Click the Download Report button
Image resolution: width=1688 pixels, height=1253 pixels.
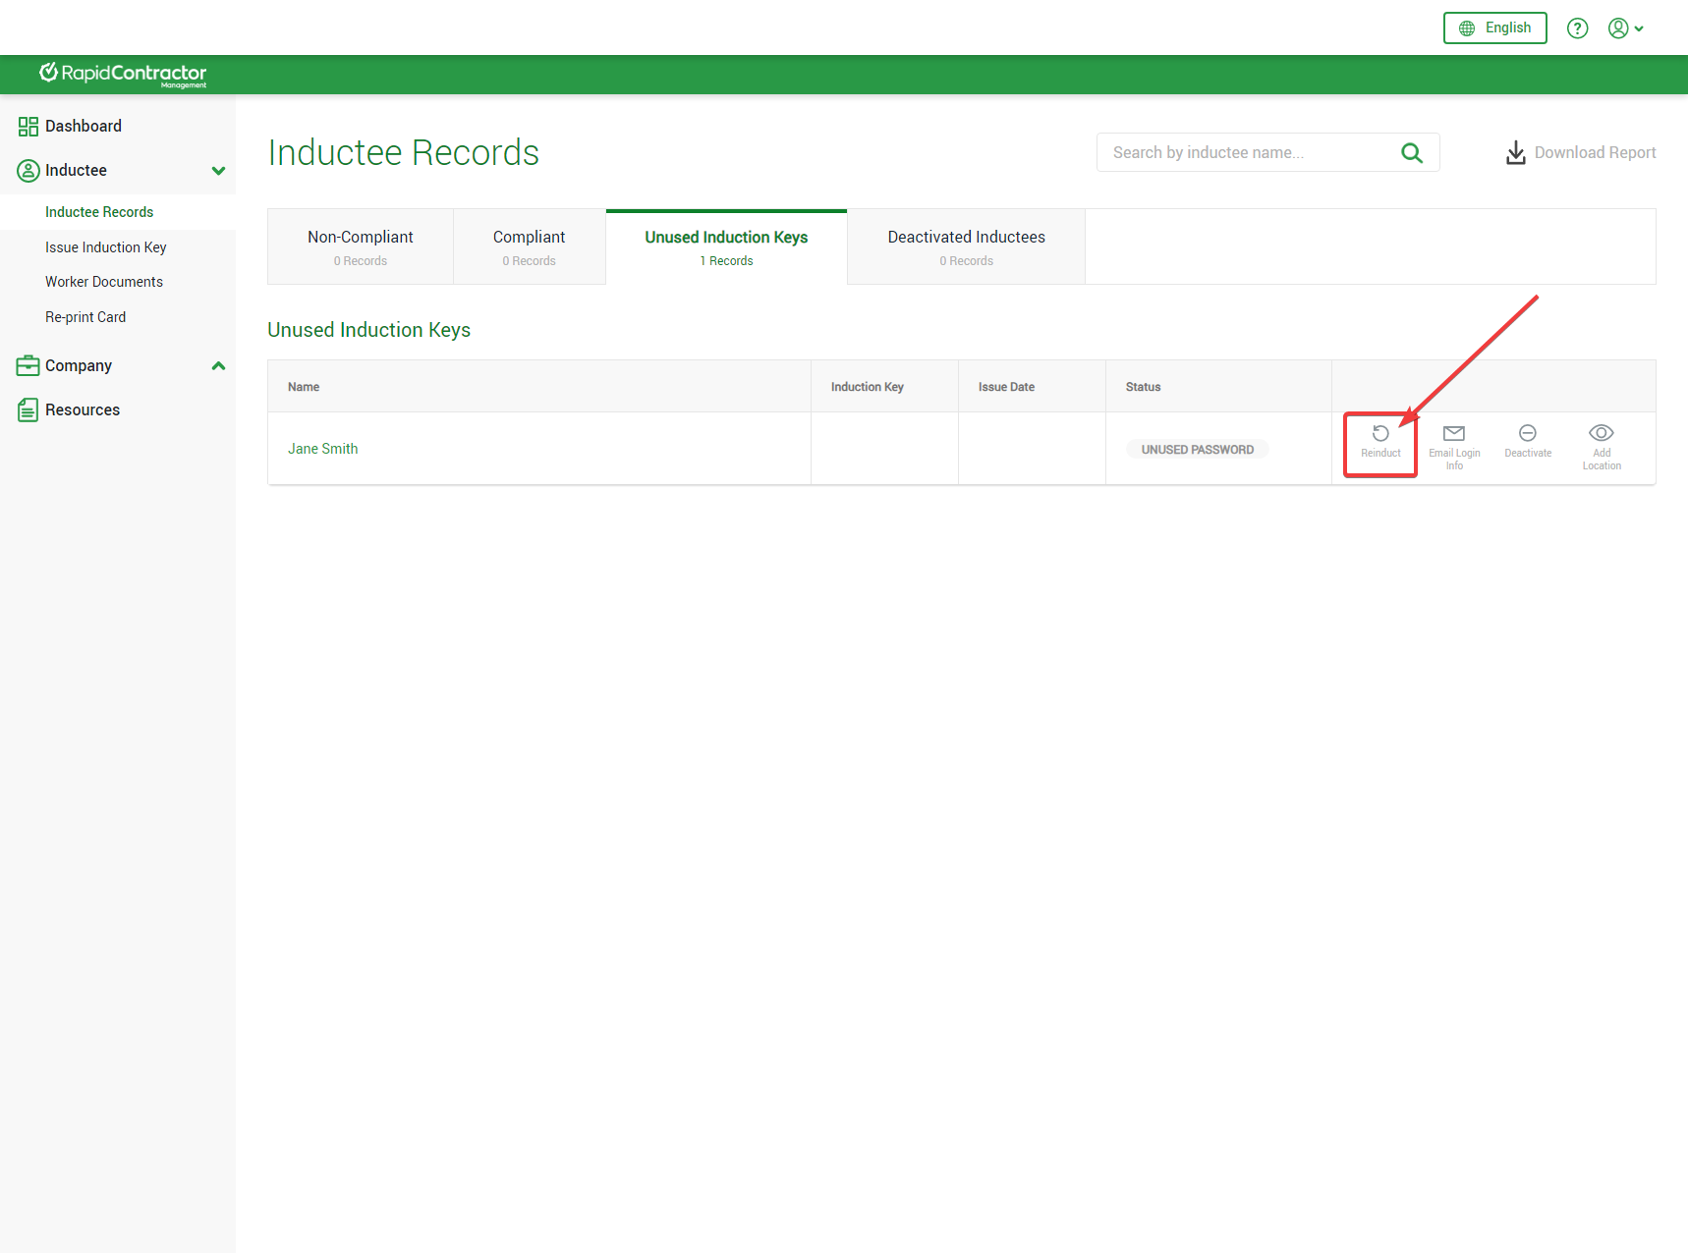tap(1581, 153)
